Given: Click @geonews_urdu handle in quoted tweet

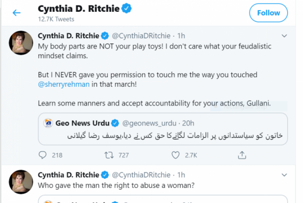Looking at the screenshot, I should [150, 123].
